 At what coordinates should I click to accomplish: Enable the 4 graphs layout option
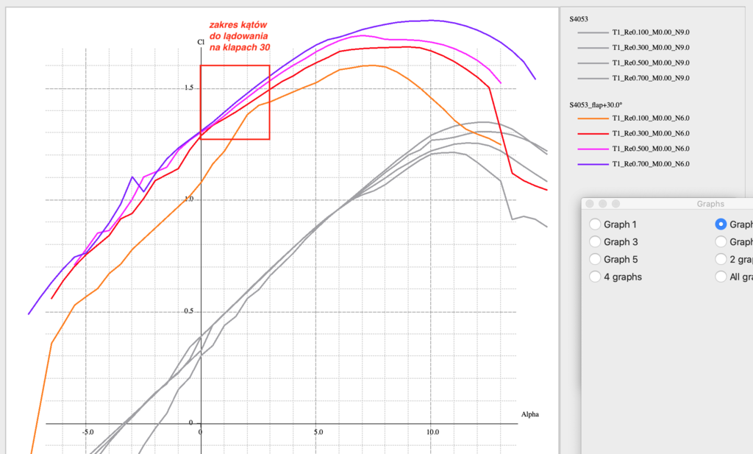(596, 277)
